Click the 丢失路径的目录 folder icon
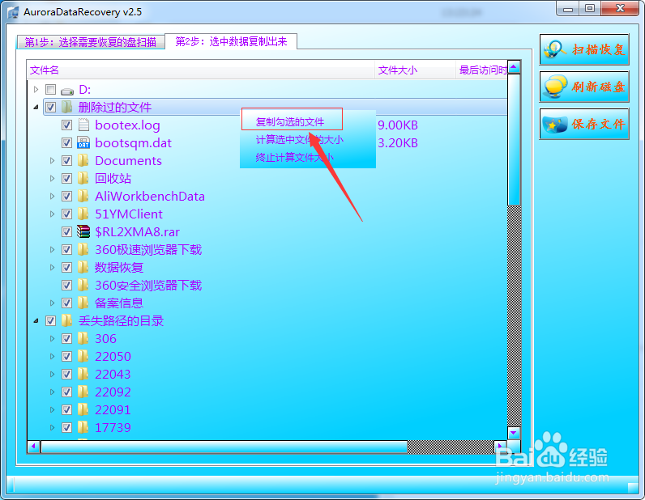 (66, 320)
